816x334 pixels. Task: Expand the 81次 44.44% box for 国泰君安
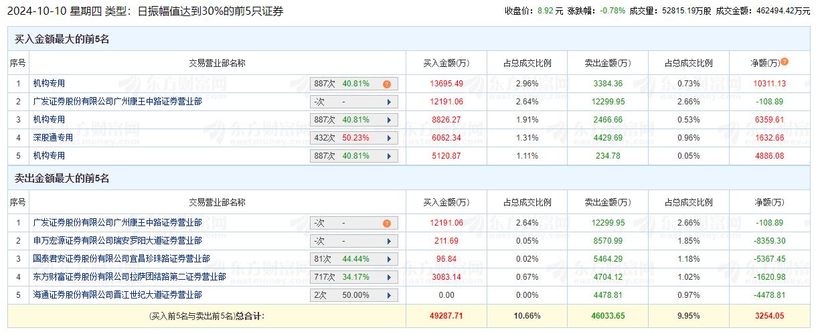pyautogui.click(x=353, y=259)
